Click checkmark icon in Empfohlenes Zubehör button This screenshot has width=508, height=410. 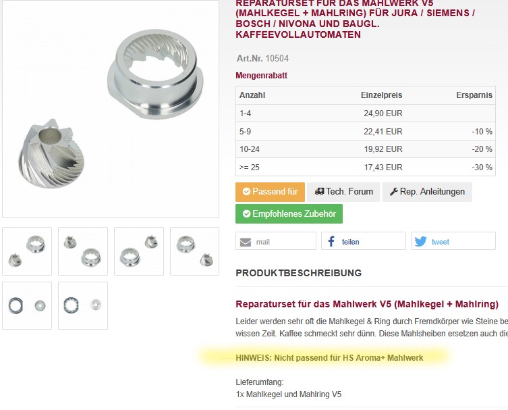[246, 213]
